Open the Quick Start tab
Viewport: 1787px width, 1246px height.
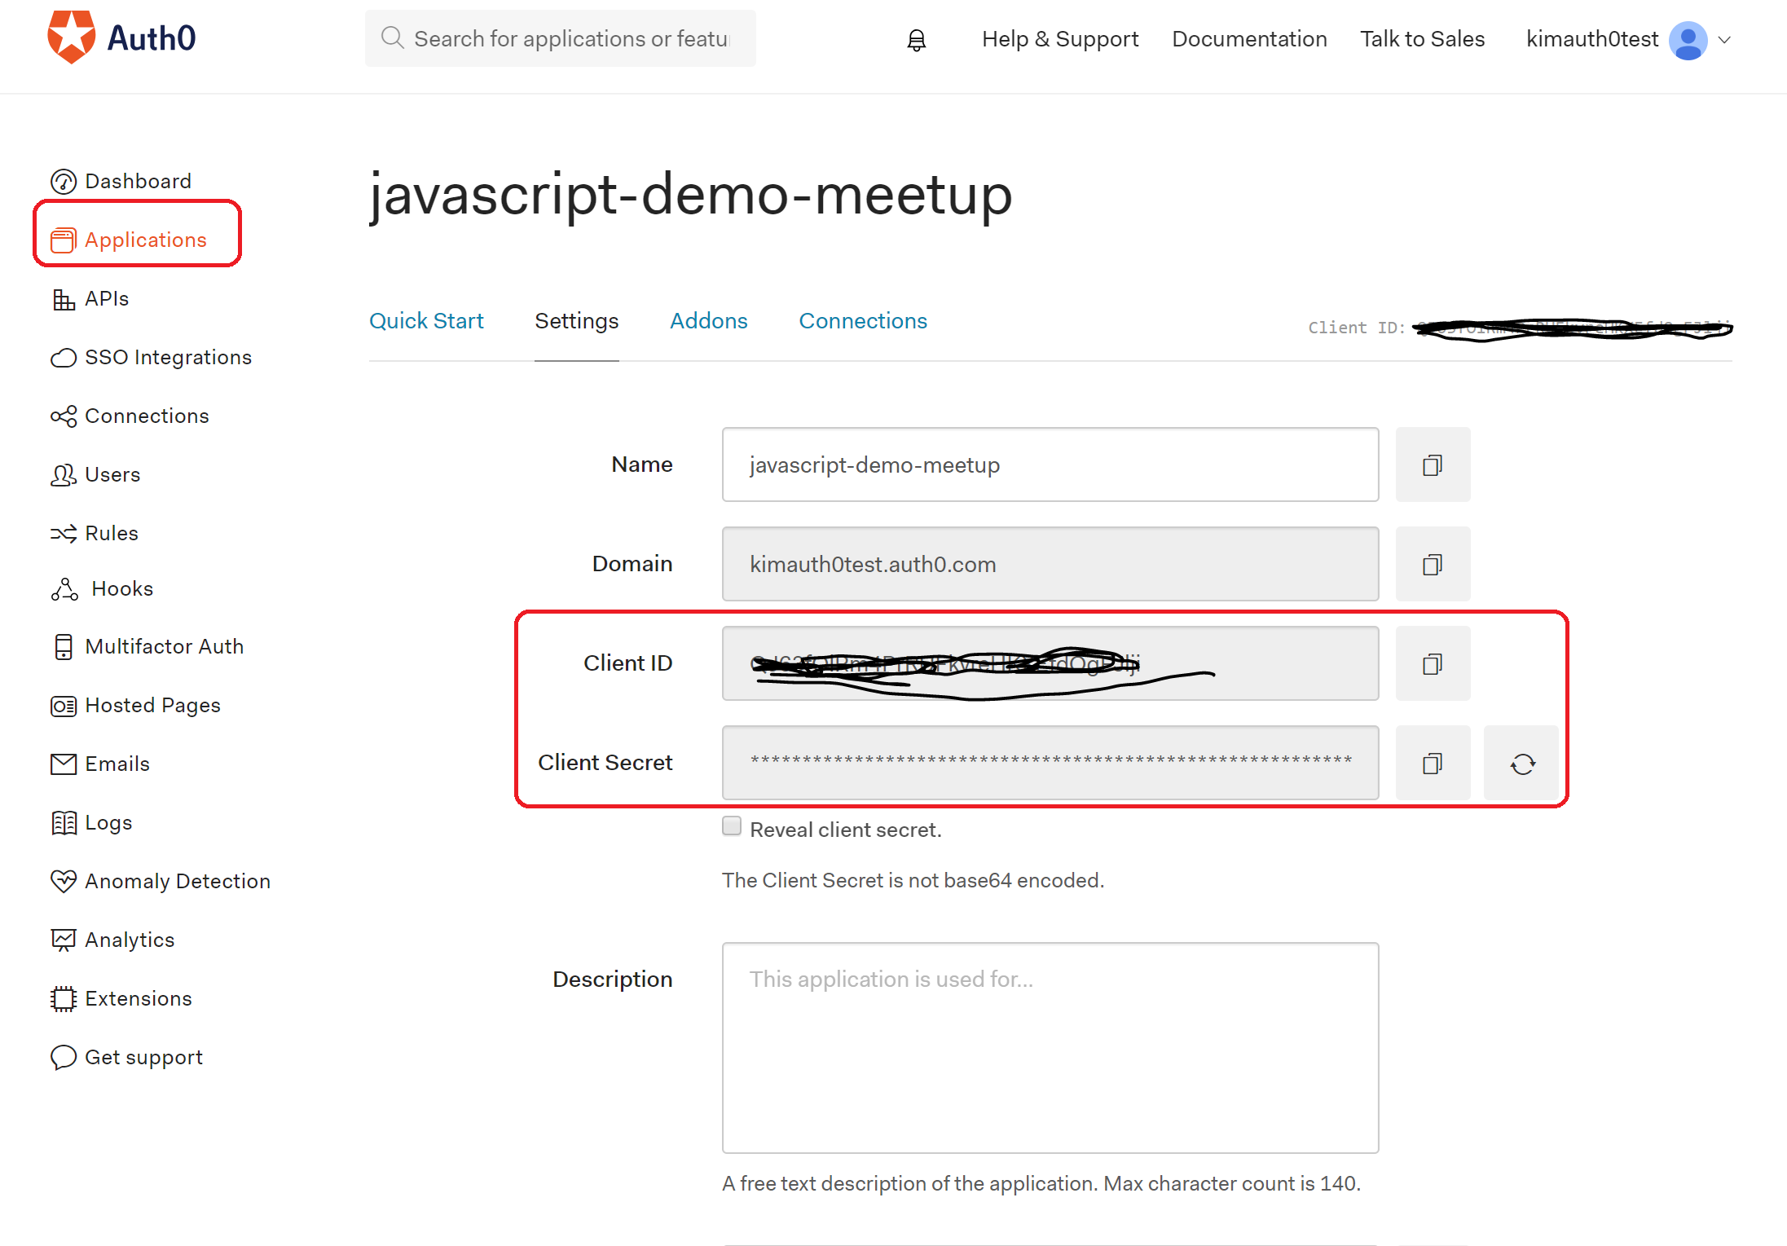(x=426, y=320)
